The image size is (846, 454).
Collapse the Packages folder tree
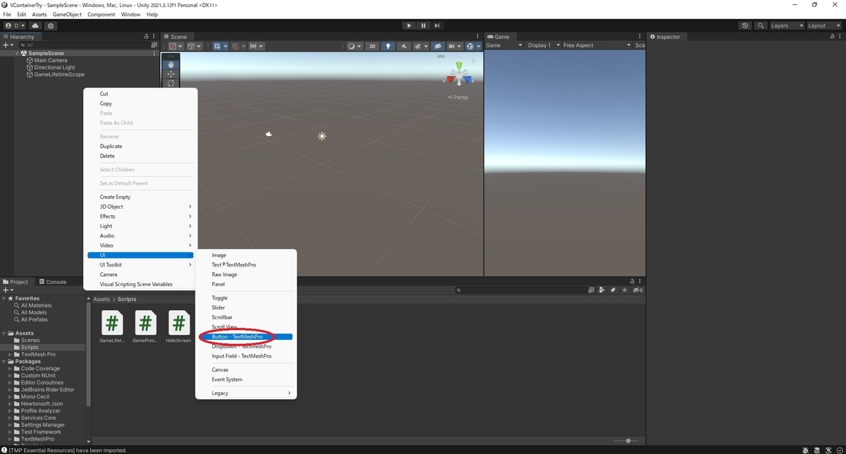pyautogui.click(x=5, y=362)
